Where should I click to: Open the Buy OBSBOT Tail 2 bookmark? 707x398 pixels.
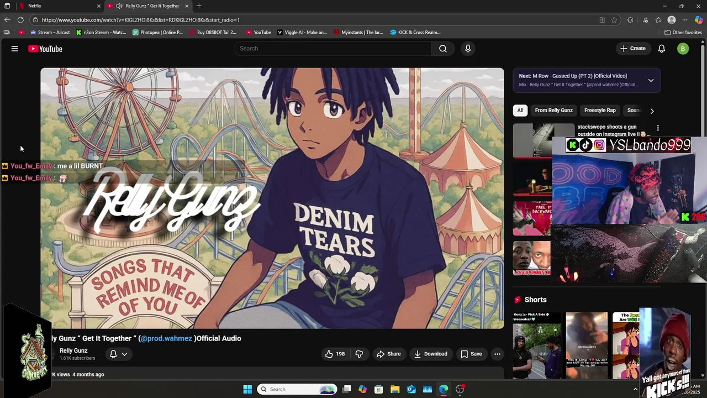(x=213, y=33)
